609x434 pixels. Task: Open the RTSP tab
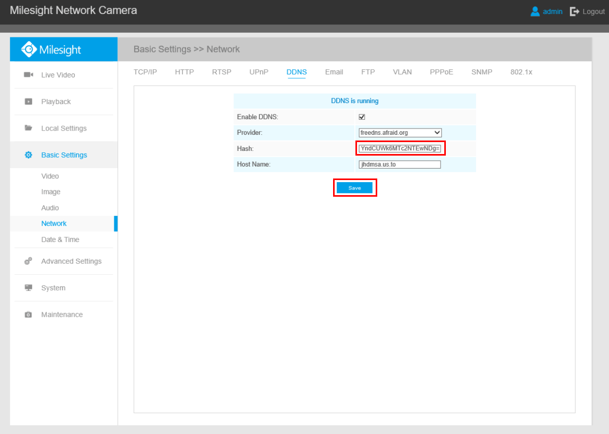pos(222,72)
